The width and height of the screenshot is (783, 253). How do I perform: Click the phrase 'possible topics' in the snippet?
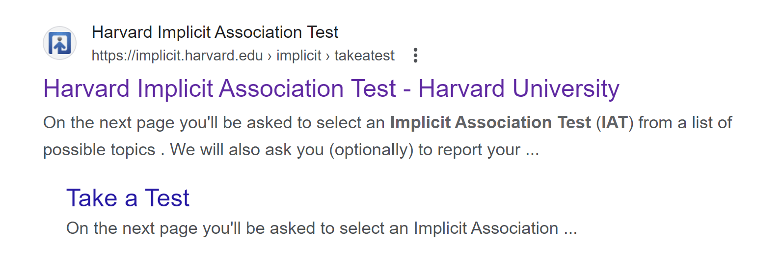pos(99,150)
